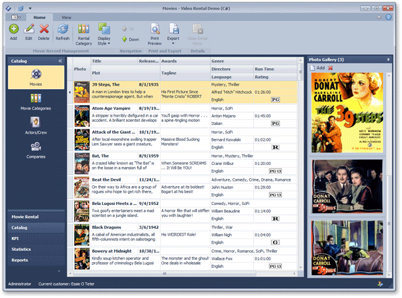Image resolution: width=402 pixels, height=298 pixels.
Task: Collapse the Catalog navigation pane
Action: point(60,61)
